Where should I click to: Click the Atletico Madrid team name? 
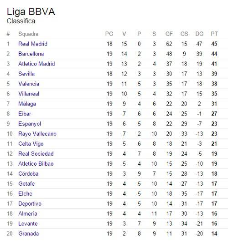coord(36,64)
